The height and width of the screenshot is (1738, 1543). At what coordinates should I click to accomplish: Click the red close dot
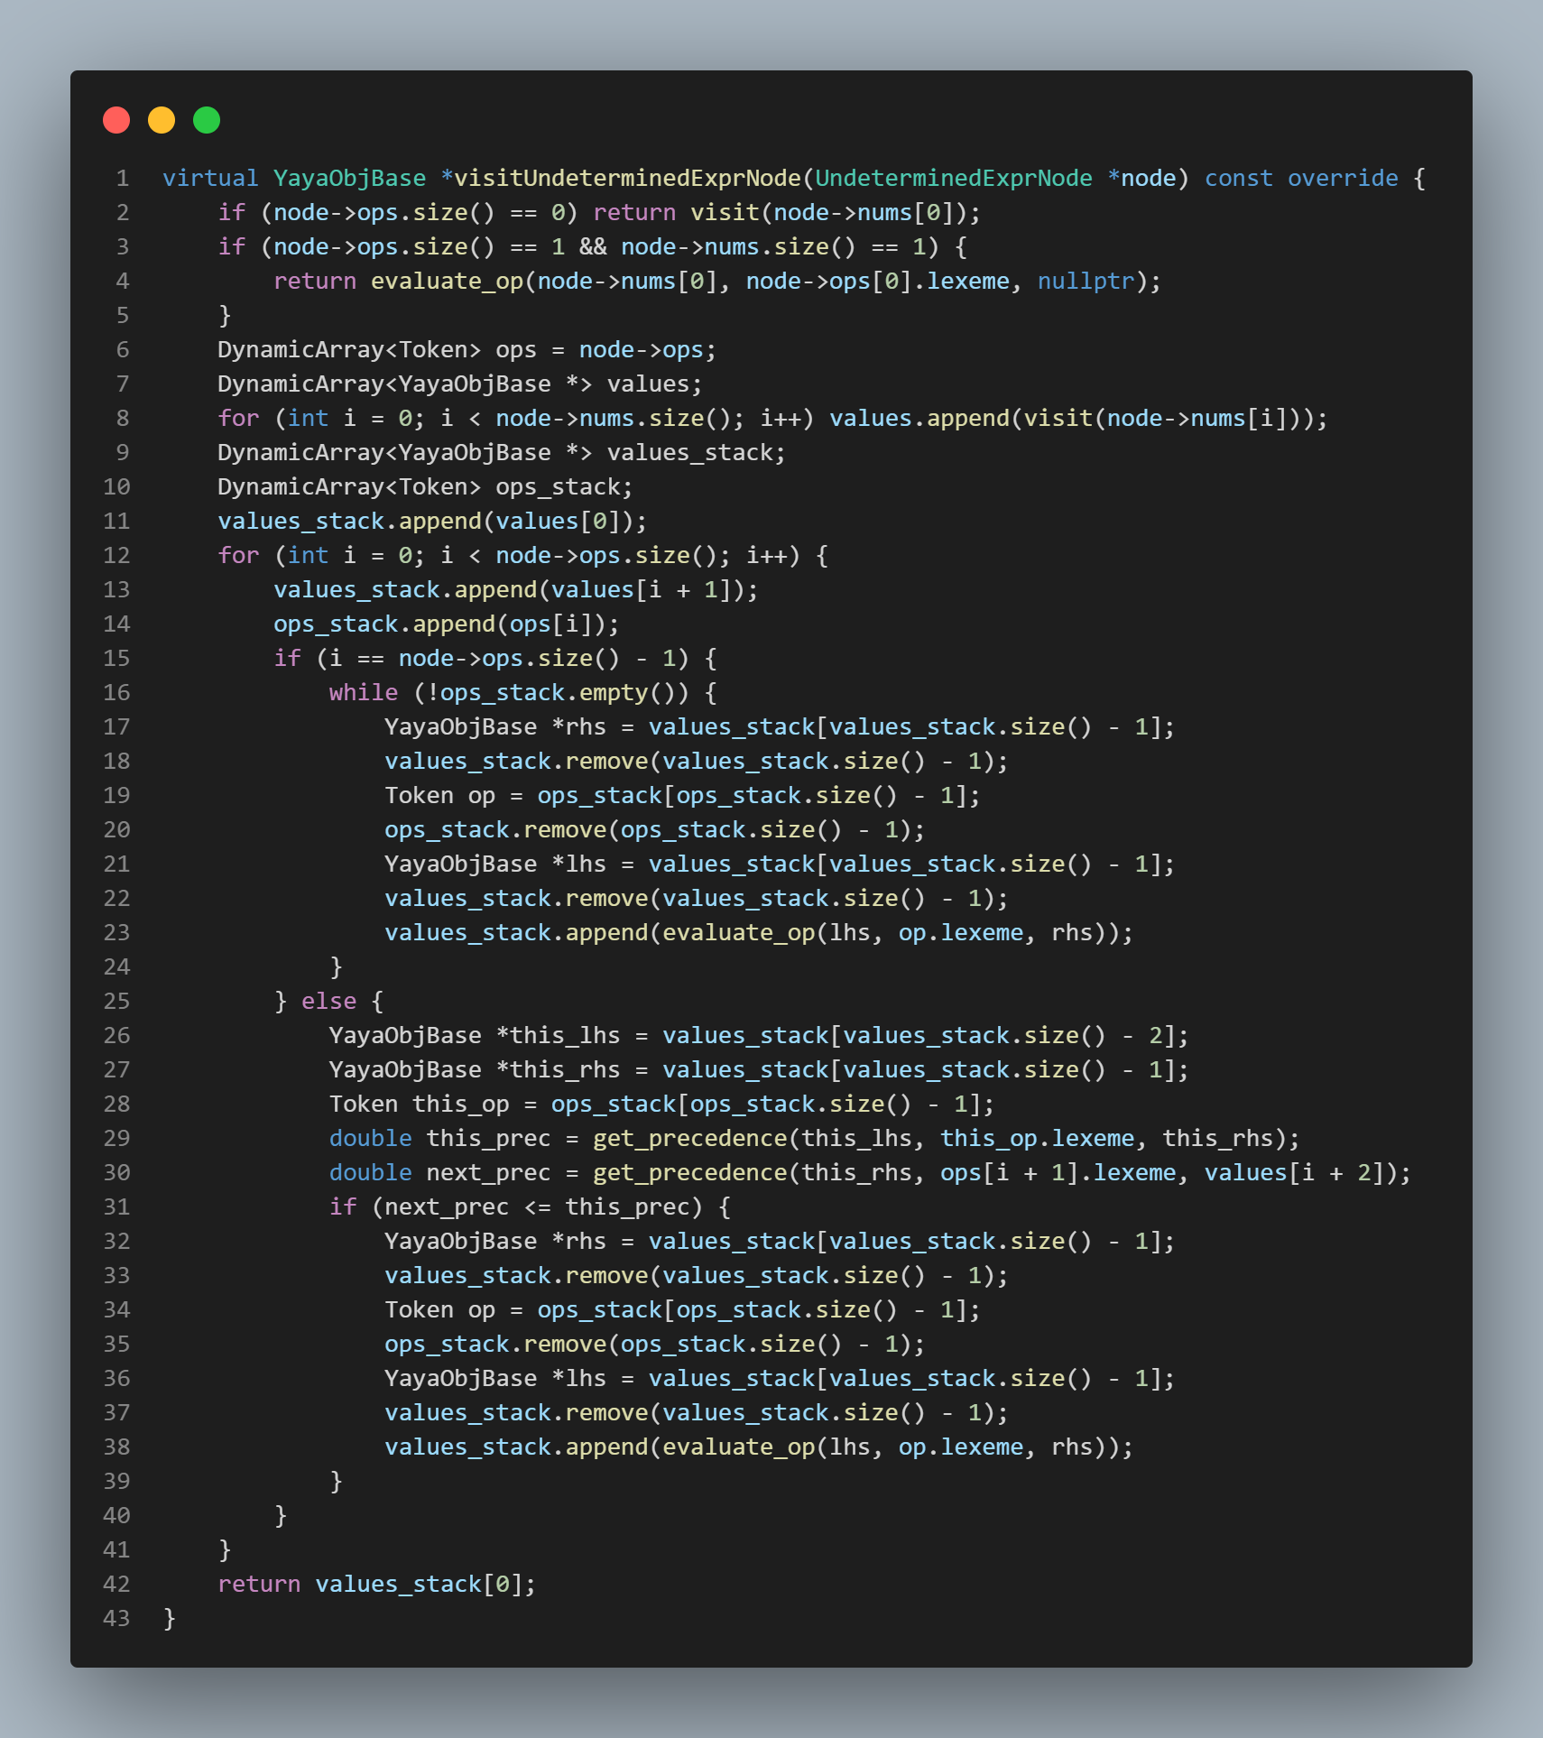pyautogui.click(x=116, y=120)
